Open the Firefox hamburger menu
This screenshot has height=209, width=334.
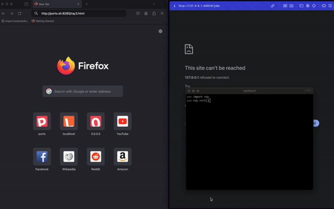click(x=162, y=14)
